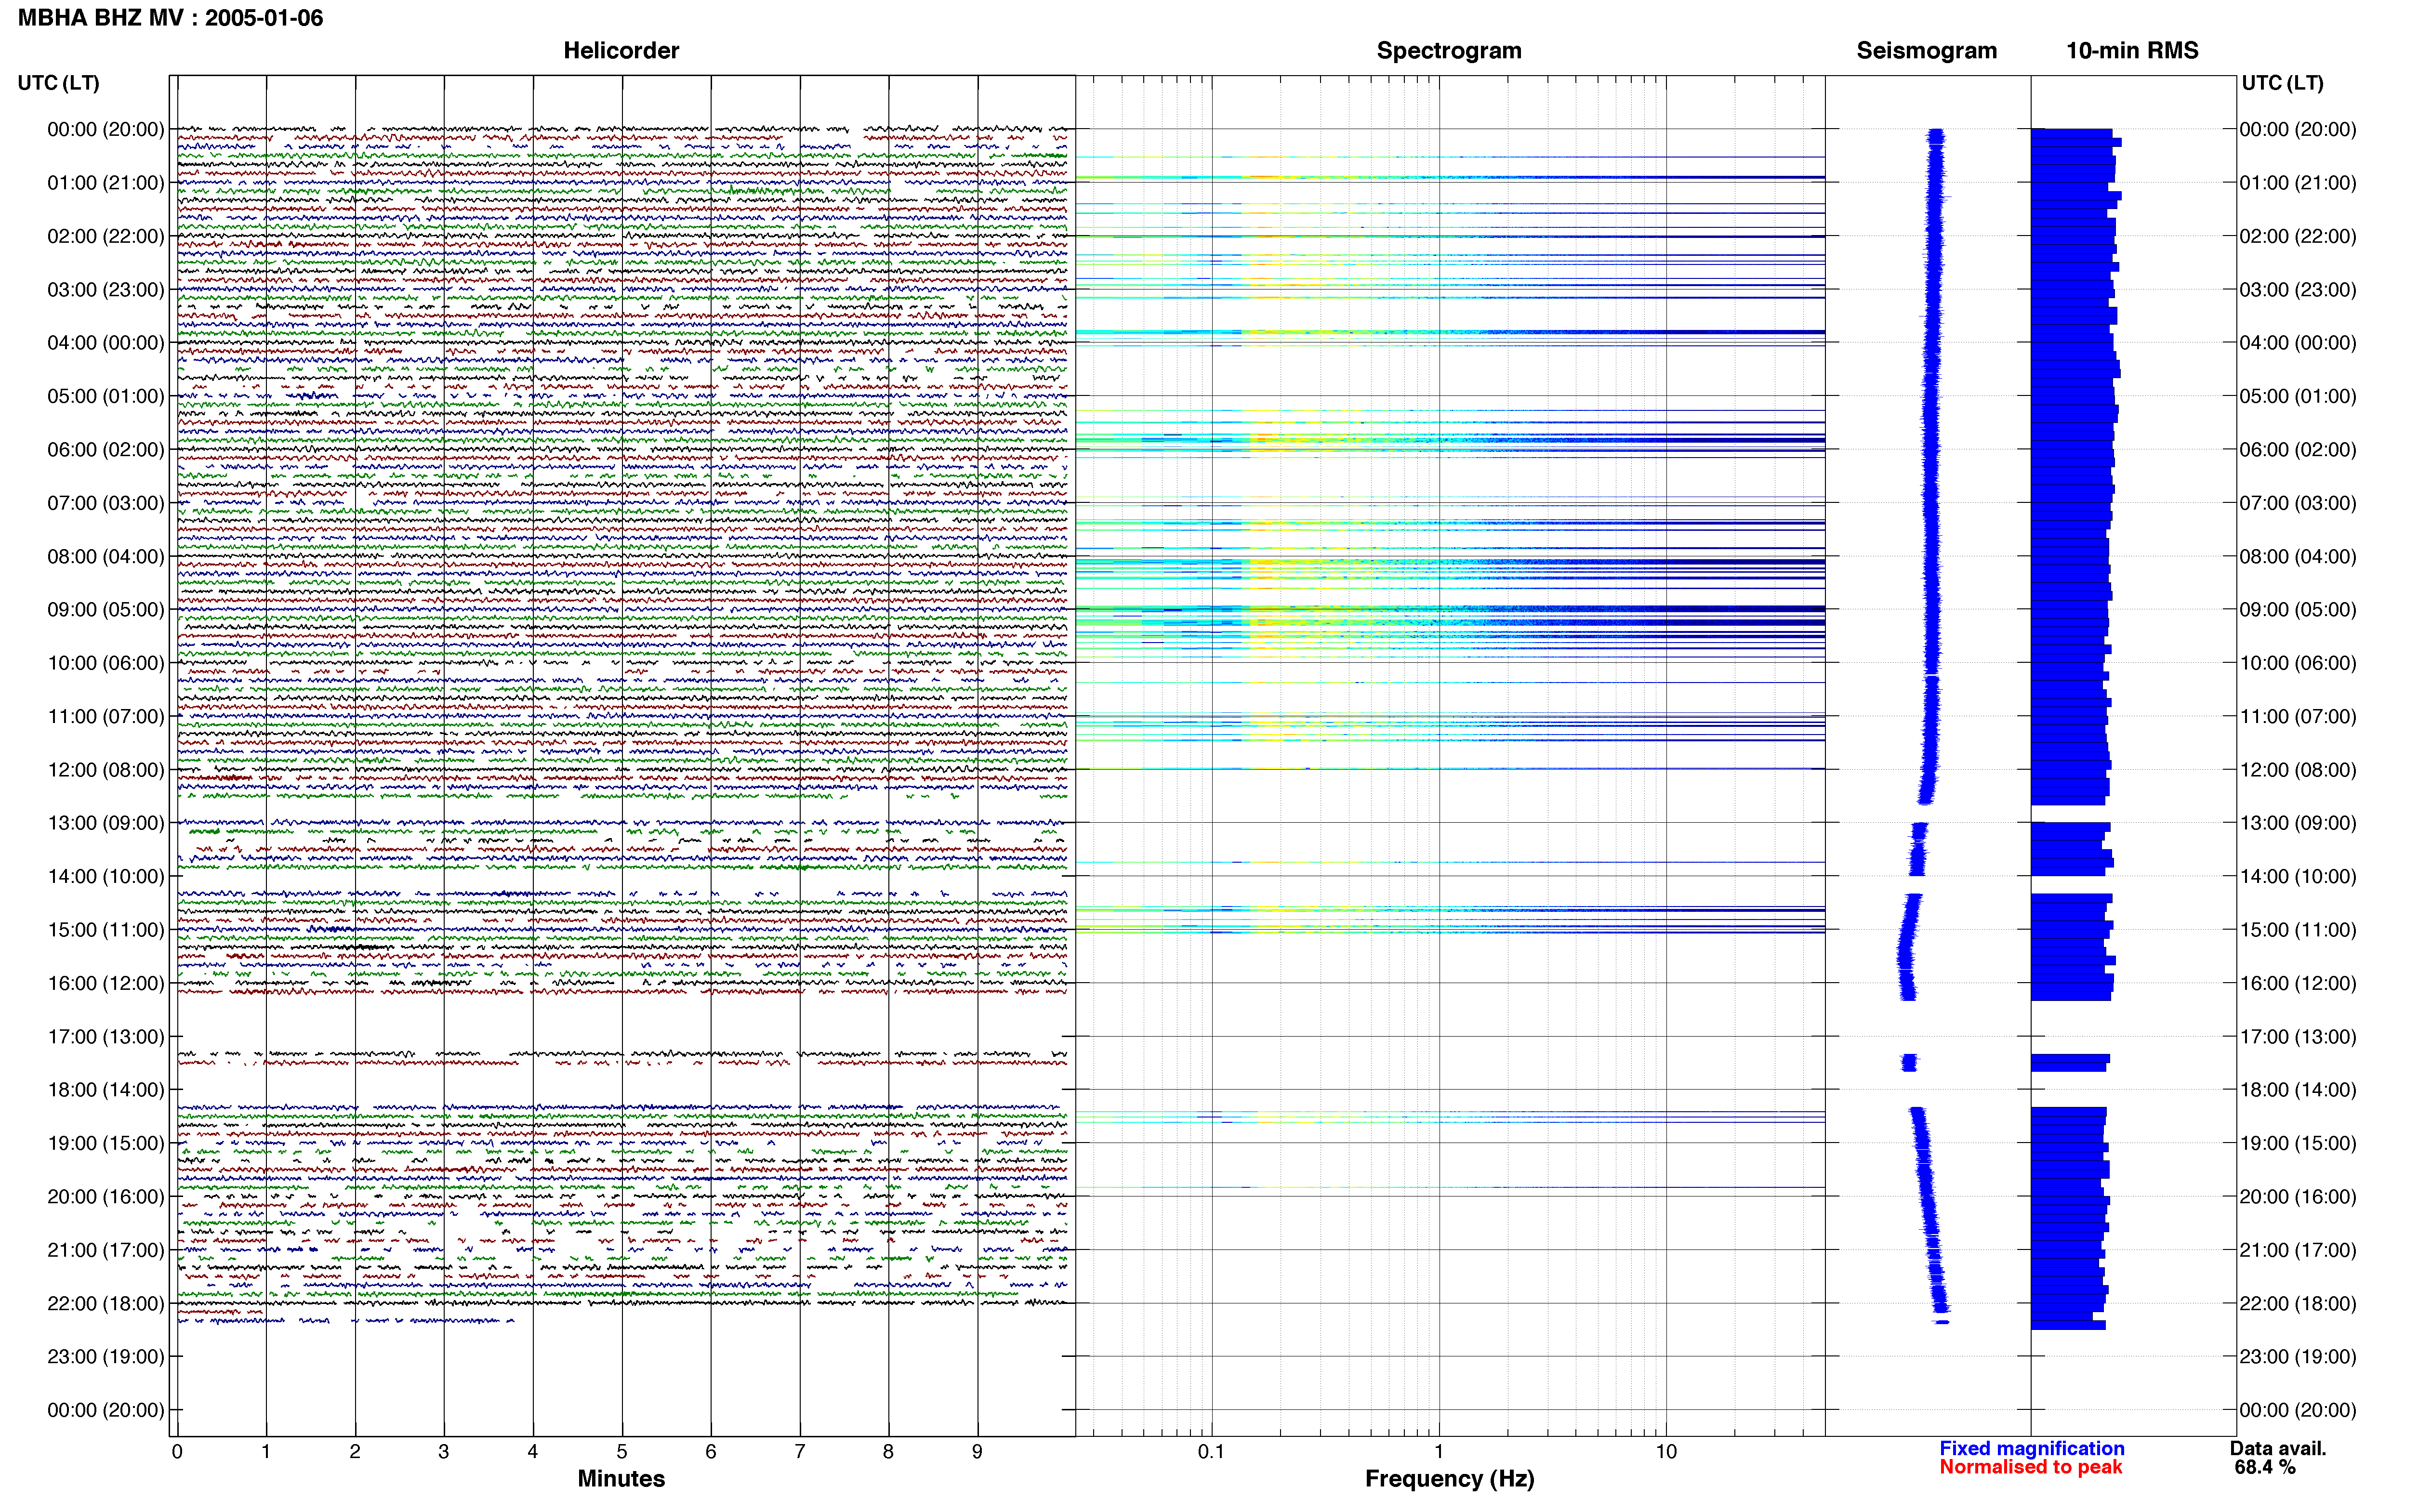Click the 'Data avail.' label
The height and width of the screenshot is (1512, 2418).
tap(2278, 1449)
